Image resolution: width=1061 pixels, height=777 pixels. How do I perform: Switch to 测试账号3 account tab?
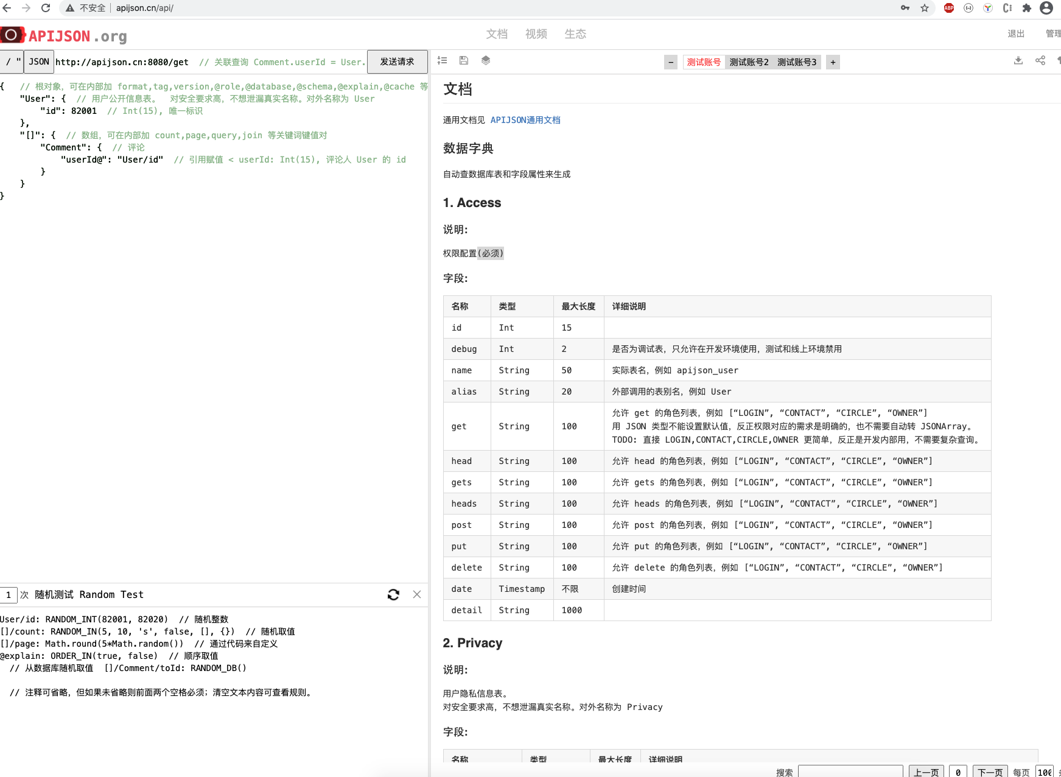pyautogui.click(x=797, y=62)
